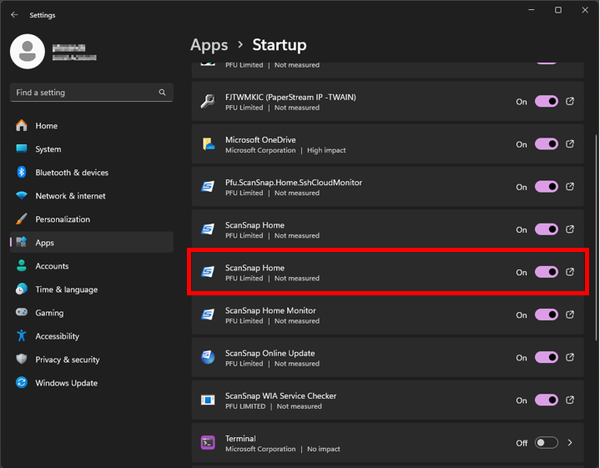Toggle startup for FJTWMKIC PaperStream IP -TWAIN

[x=546, y=102]
